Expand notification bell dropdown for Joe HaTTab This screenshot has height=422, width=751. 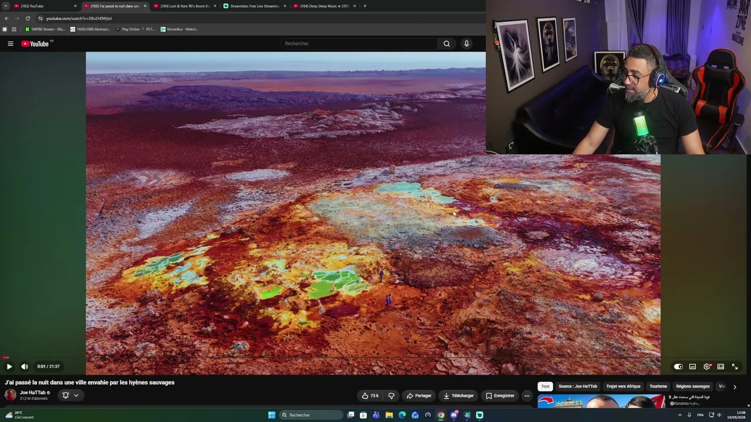(70, 395)
